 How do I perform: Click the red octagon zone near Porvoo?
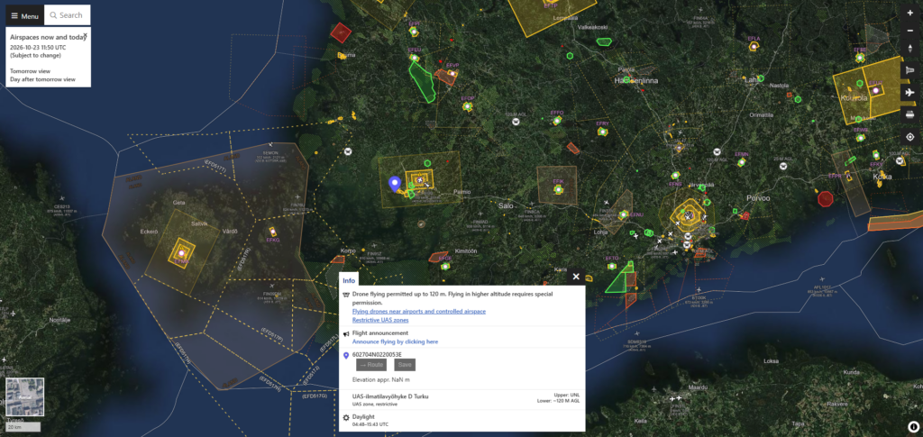click(x=826, y=199)
